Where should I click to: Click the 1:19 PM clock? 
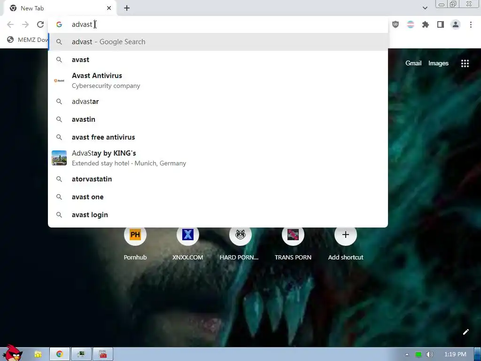click(455, 354)
